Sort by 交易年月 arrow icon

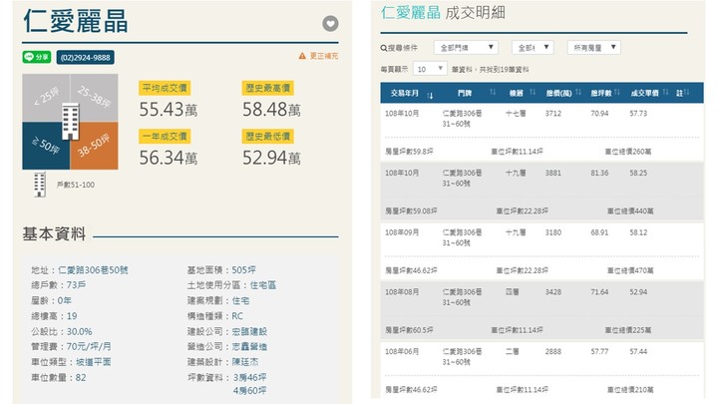[430, 96]
